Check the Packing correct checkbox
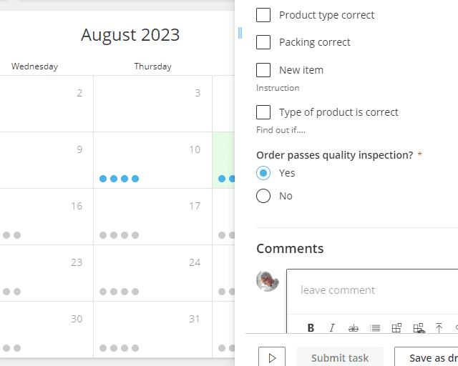 pos(263,42)
